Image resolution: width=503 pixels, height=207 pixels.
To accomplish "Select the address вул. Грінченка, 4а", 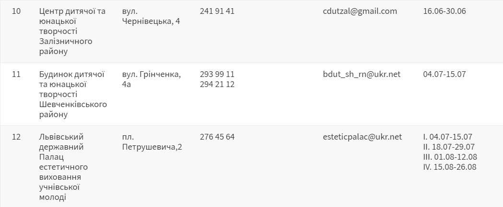I will coord(152,79).
